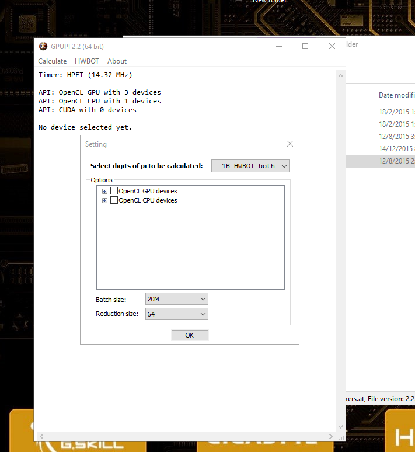
Task: Select the 14/12/2015 file row in Explorer
Action: [381, 149]
